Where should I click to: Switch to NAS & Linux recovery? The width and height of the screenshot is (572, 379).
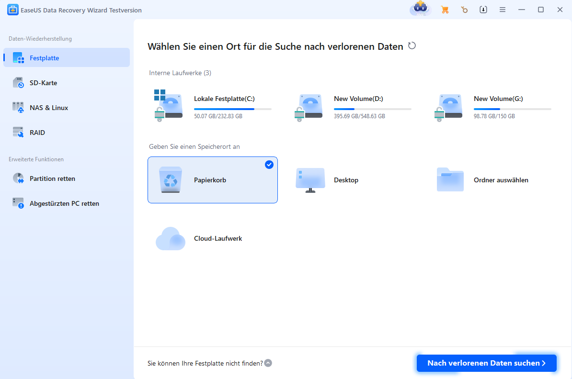click(x=67, y=108)
